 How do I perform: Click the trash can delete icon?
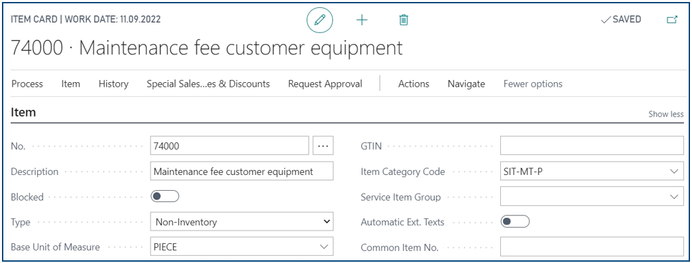pyautogui.click(x=403, y=20)
